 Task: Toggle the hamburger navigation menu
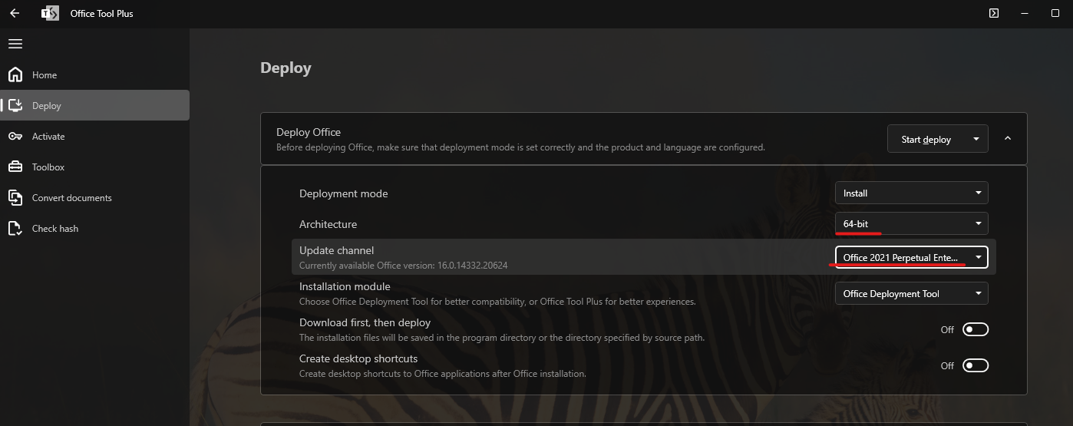tap(15, 44)
